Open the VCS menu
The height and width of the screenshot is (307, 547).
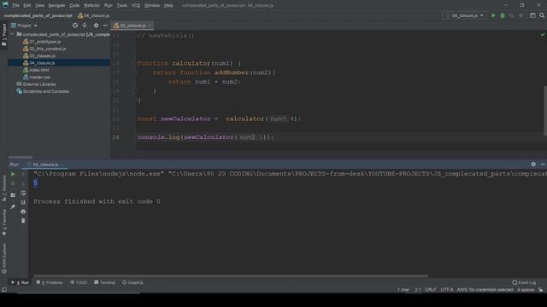click(x=136, y=5)
